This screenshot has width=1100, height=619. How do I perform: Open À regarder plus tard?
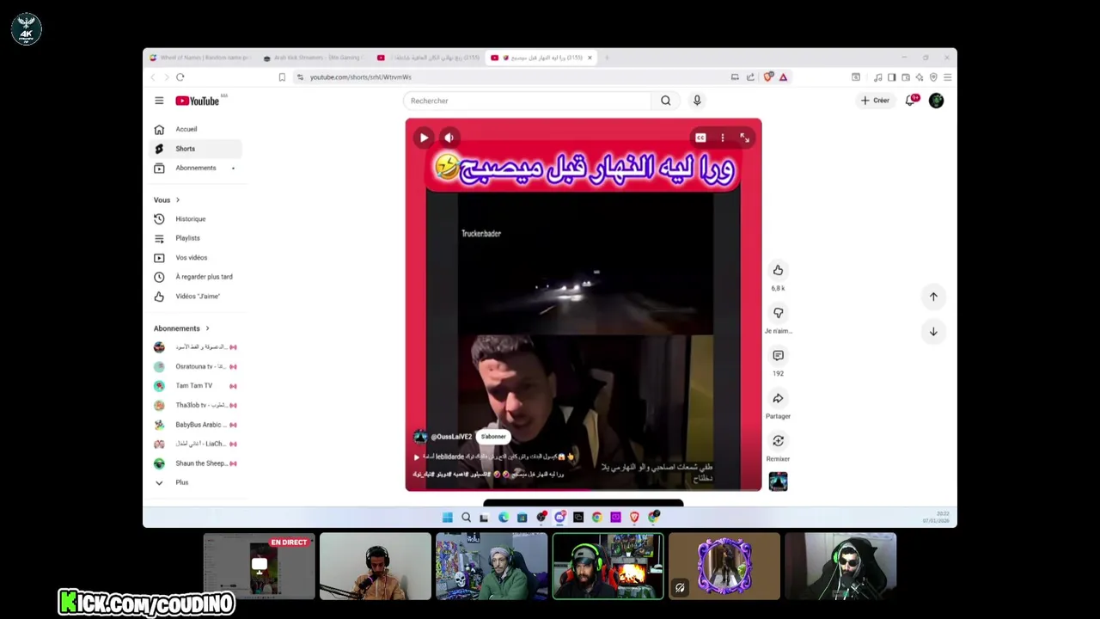point(197,277)
